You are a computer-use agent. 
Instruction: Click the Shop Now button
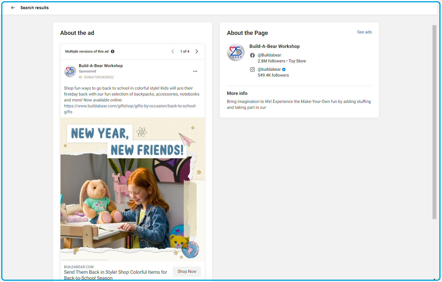[187, 272]
